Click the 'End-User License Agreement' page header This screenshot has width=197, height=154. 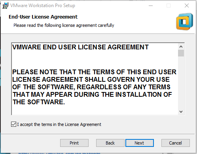(43, 17)
